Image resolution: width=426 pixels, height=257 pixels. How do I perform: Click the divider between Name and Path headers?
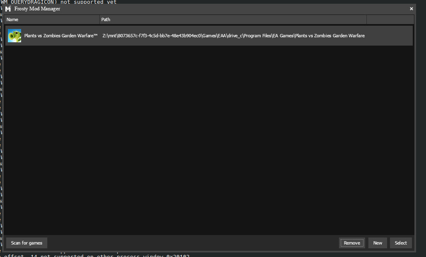(x=100, y=19)
